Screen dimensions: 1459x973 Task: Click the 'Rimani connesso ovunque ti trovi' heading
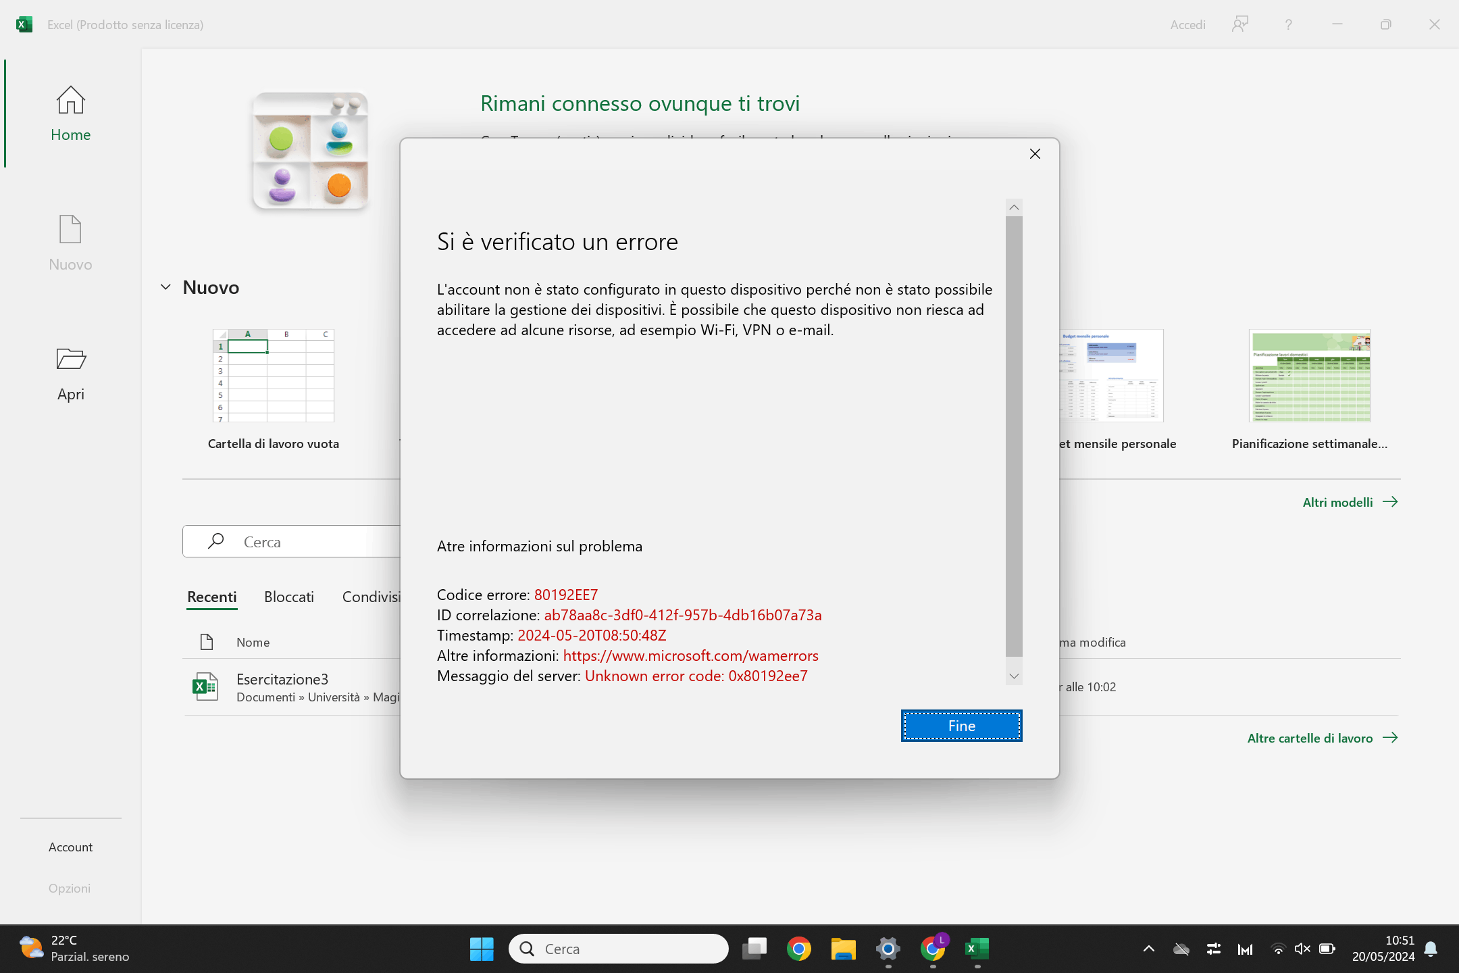point(640,103)
